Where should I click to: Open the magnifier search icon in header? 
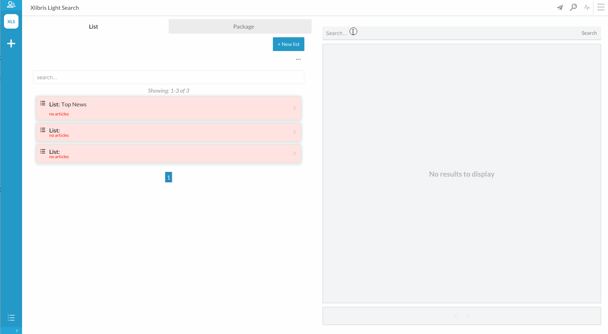[x=573, y=7]
